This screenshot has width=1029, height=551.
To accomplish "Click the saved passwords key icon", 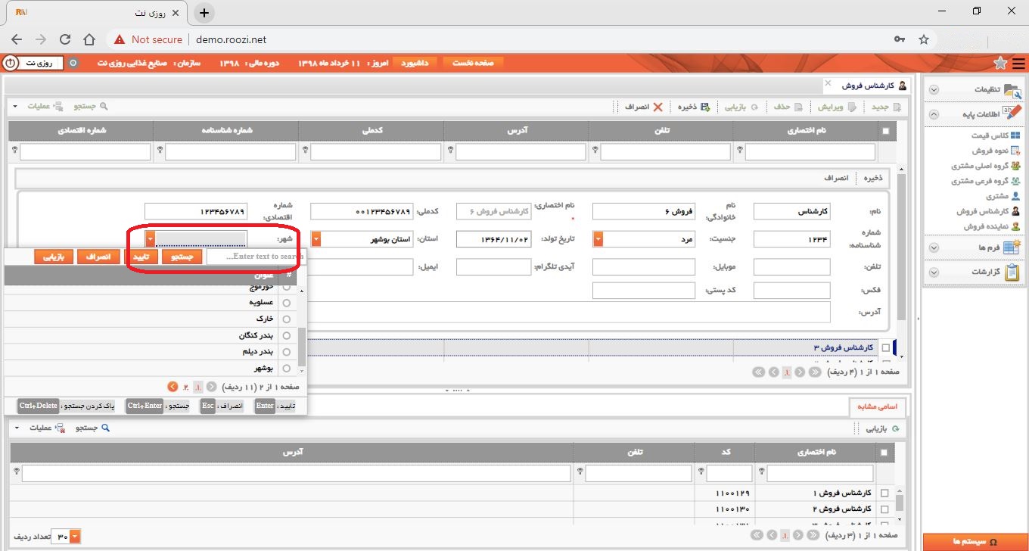I will tap(899, 39).
